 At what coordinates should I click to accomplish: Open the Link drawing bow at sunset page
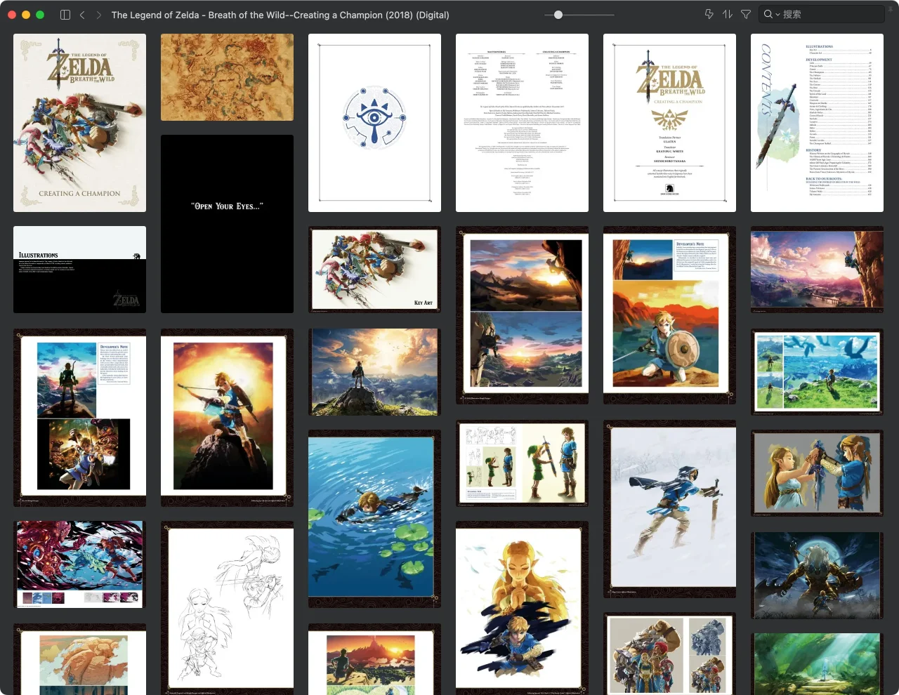[228, 418]
